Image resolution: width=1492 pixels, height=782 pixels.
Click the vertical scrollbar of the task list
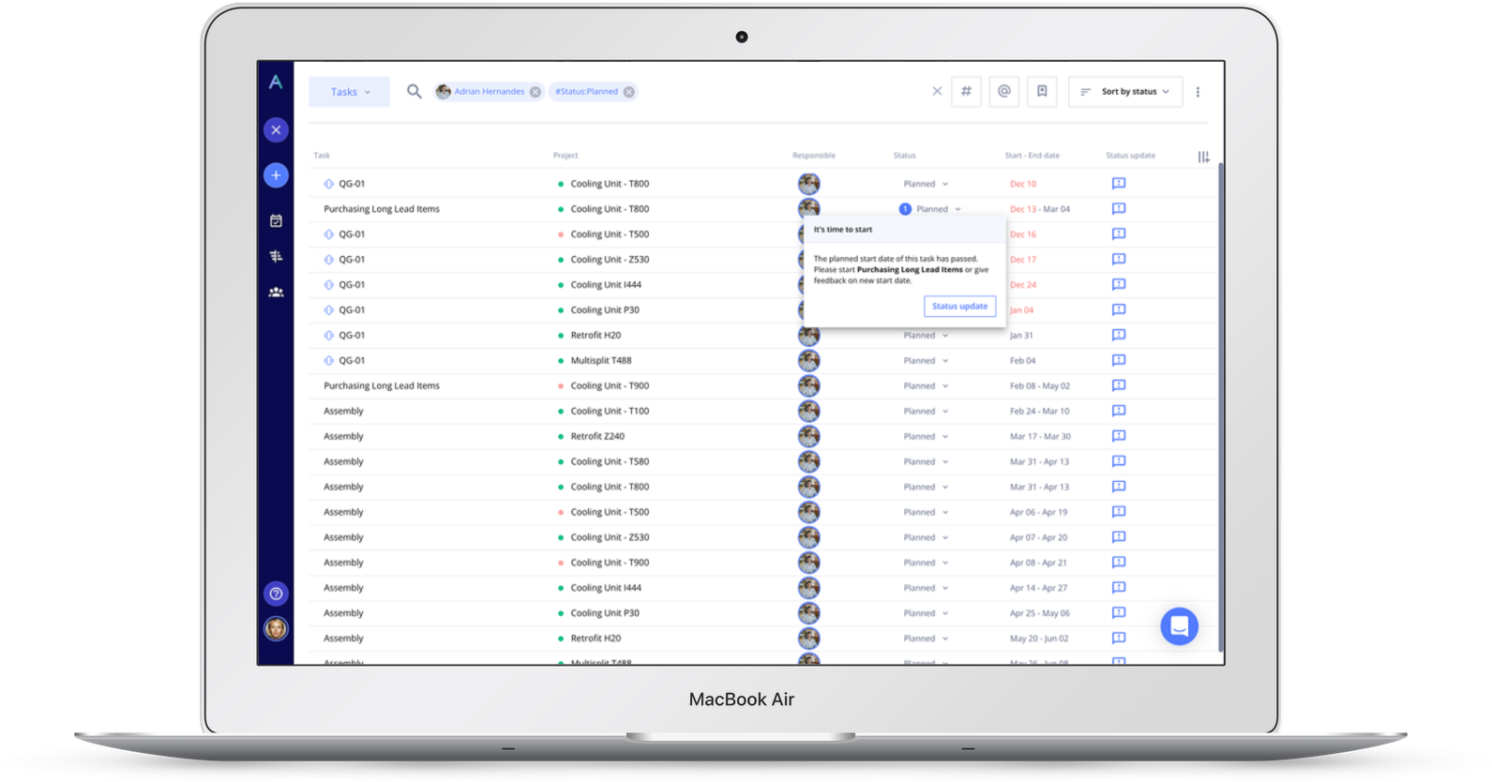click(1220, 408)
